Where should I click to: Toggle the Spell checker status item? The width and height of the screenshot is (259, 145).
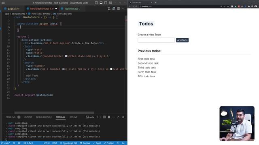(97, 143)
